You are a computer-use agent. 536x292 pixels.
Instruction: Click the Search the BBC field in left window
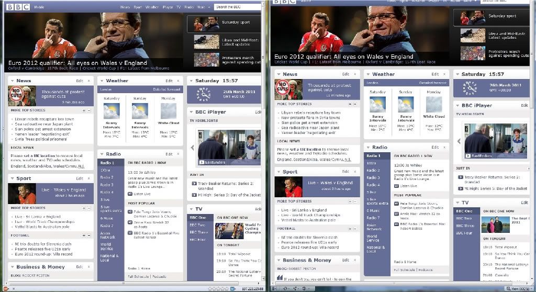coord(237,7)
